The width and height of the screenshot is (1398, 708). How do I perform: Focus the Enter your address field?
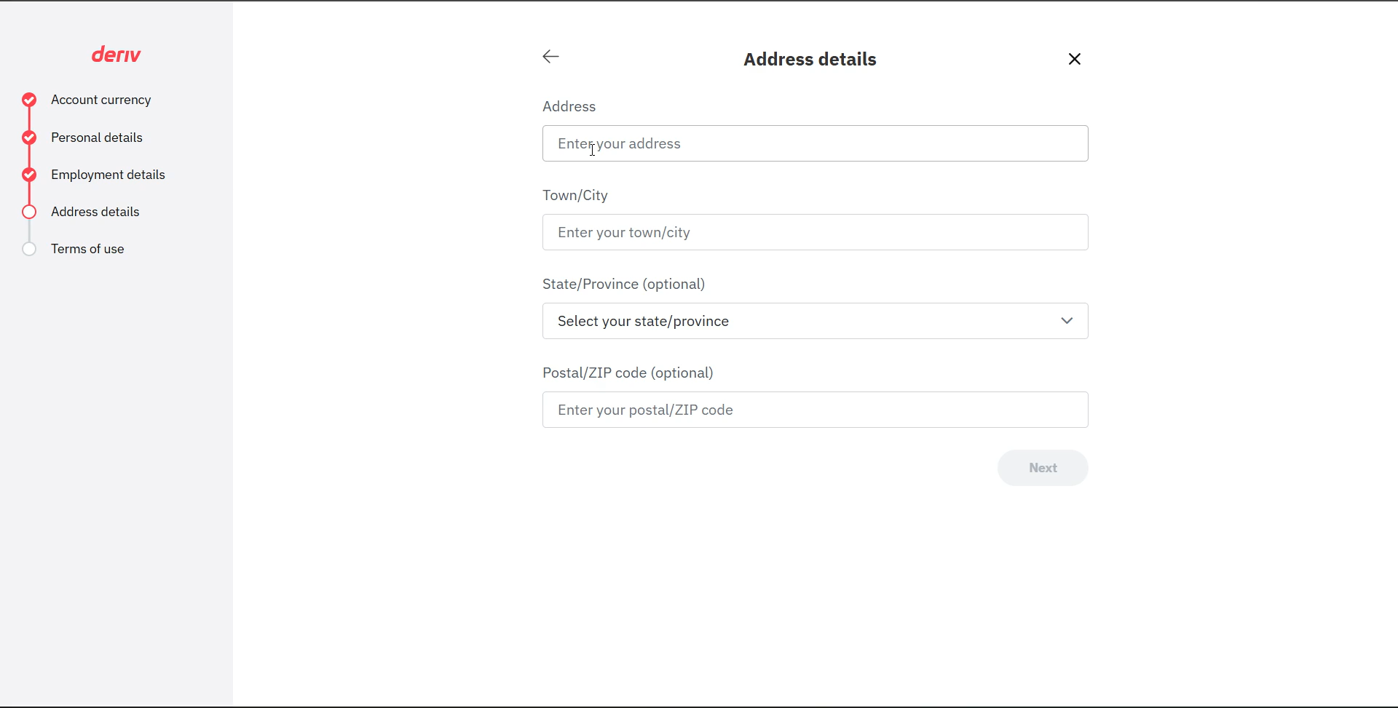[815, 143]
